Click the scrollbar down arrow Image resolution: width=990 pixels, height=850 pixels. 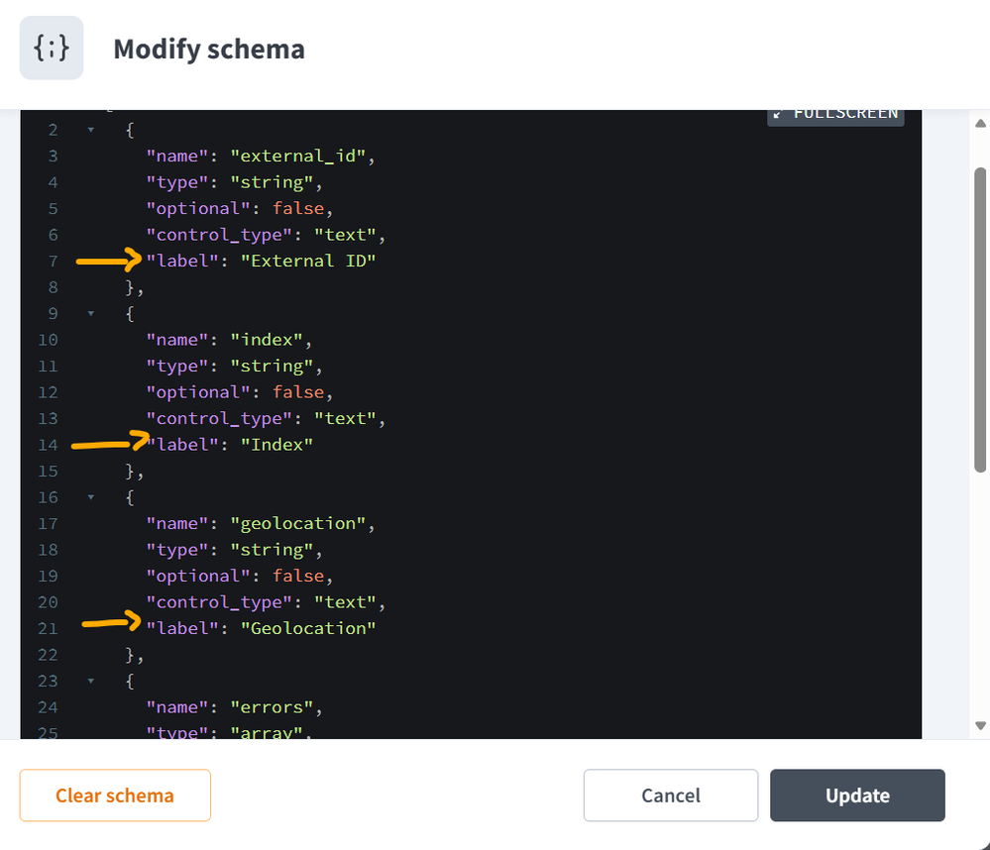tap(980, 726)
